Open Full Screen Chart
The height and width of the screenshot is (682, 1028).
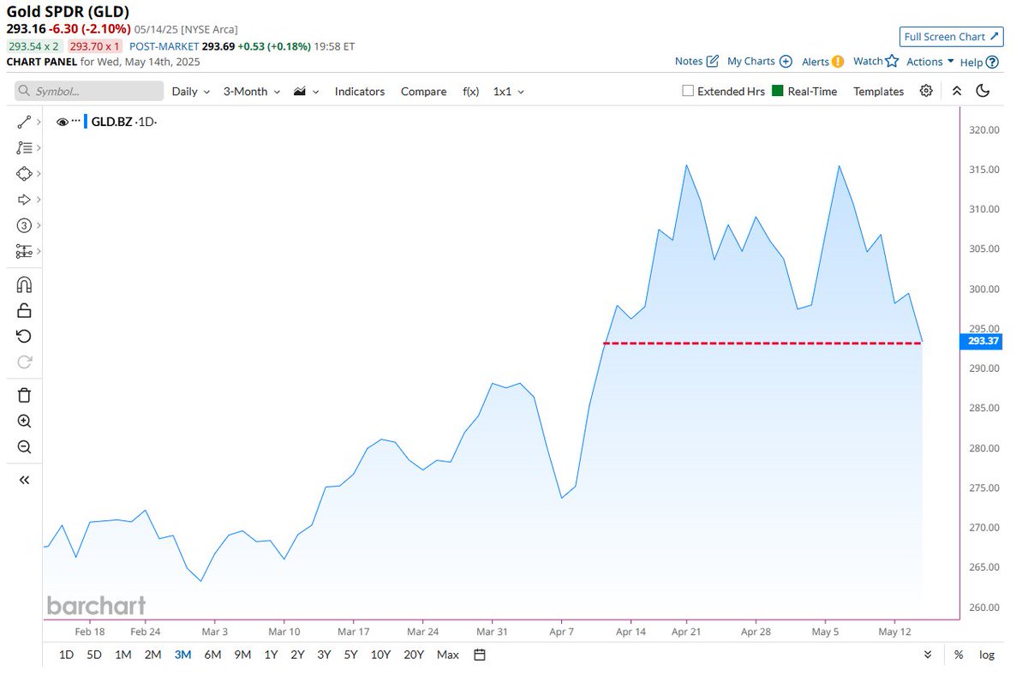(x=951, y=37)
